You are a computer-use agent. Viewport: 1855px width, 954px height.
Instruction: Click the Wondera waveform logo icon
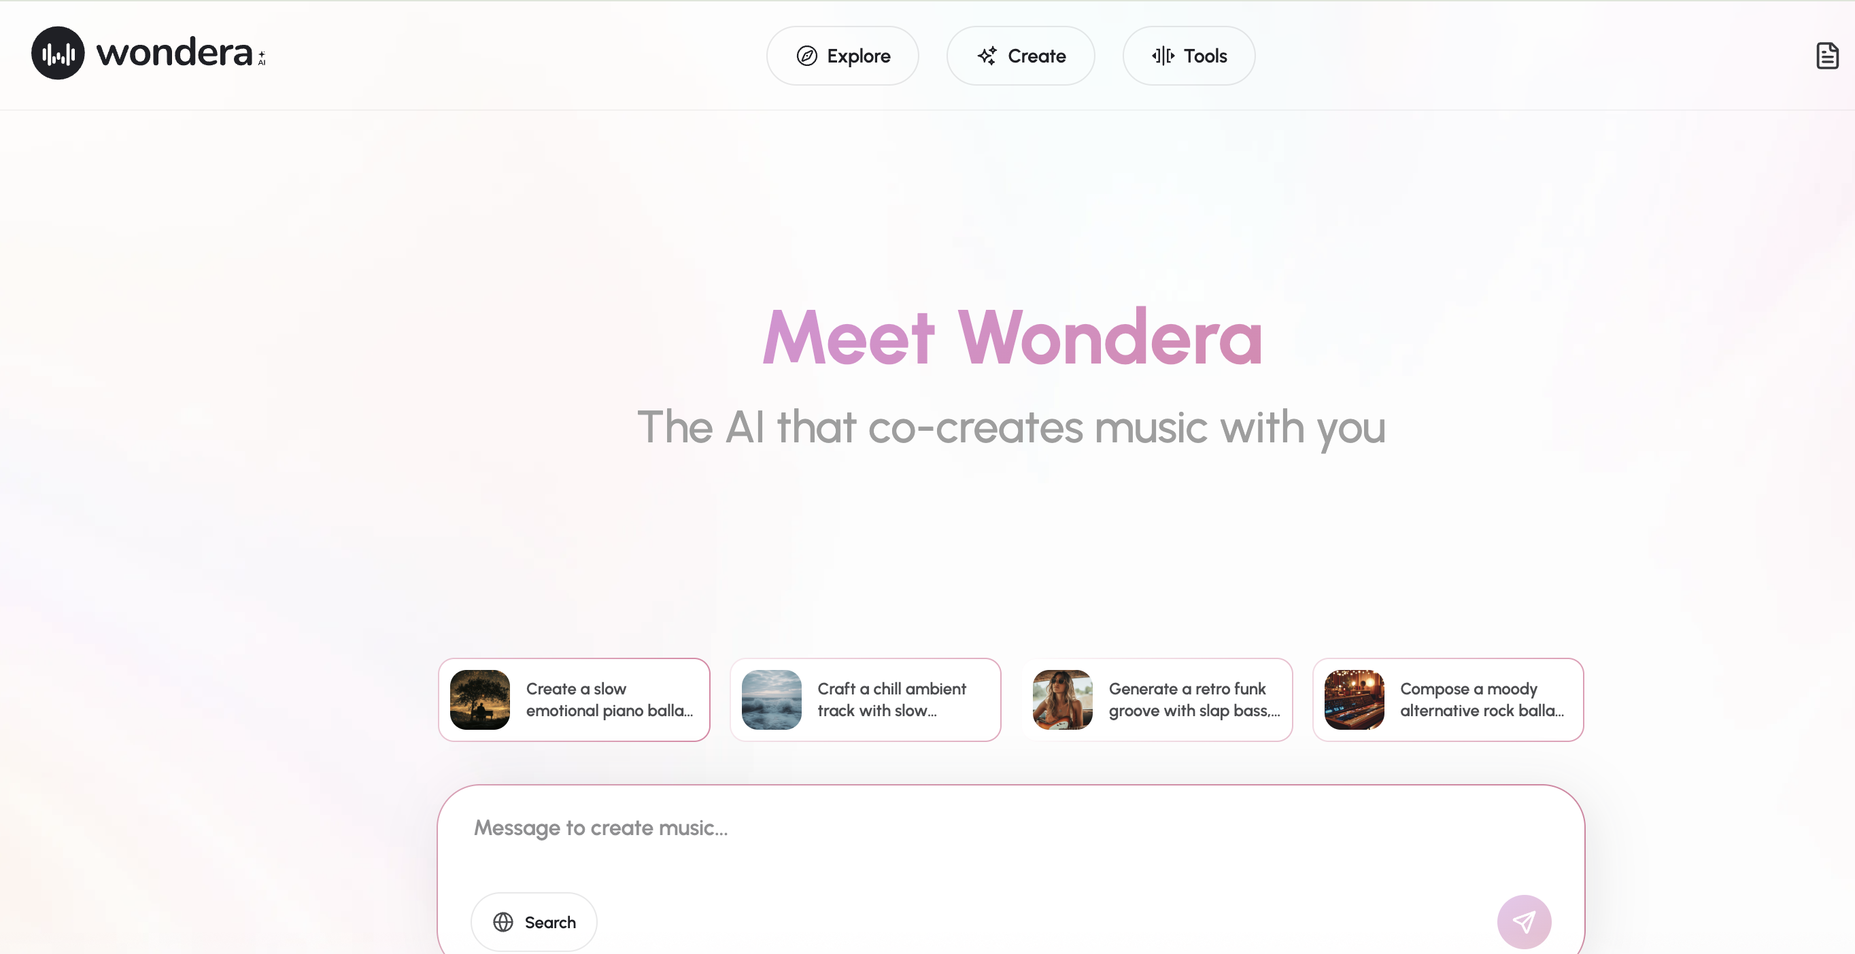tap(58, 53)
